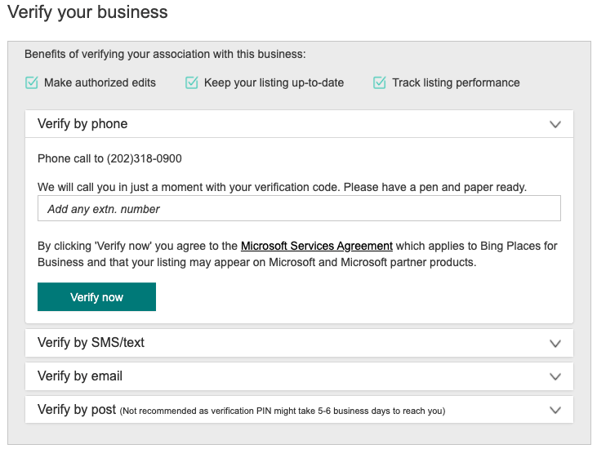Viewport: 597px width, 449px height.
Task: Click the checkmark icon beside Track listing performance
Action: pos(380,82)
